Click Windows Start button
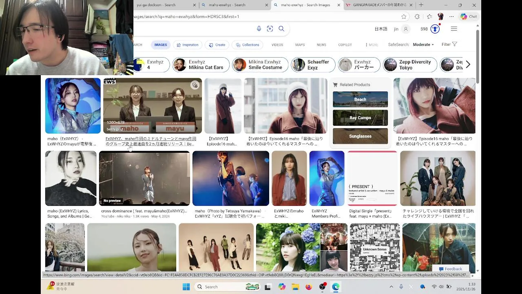Screen dimensions: 522x294 tap(186, 287)
